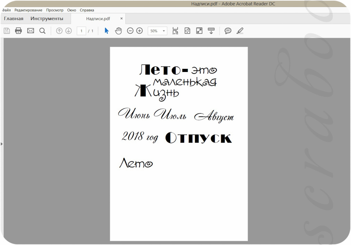Screen dimensions: 351x245
Task: Activate the Selection arrow tool
Action: point(106,31)
